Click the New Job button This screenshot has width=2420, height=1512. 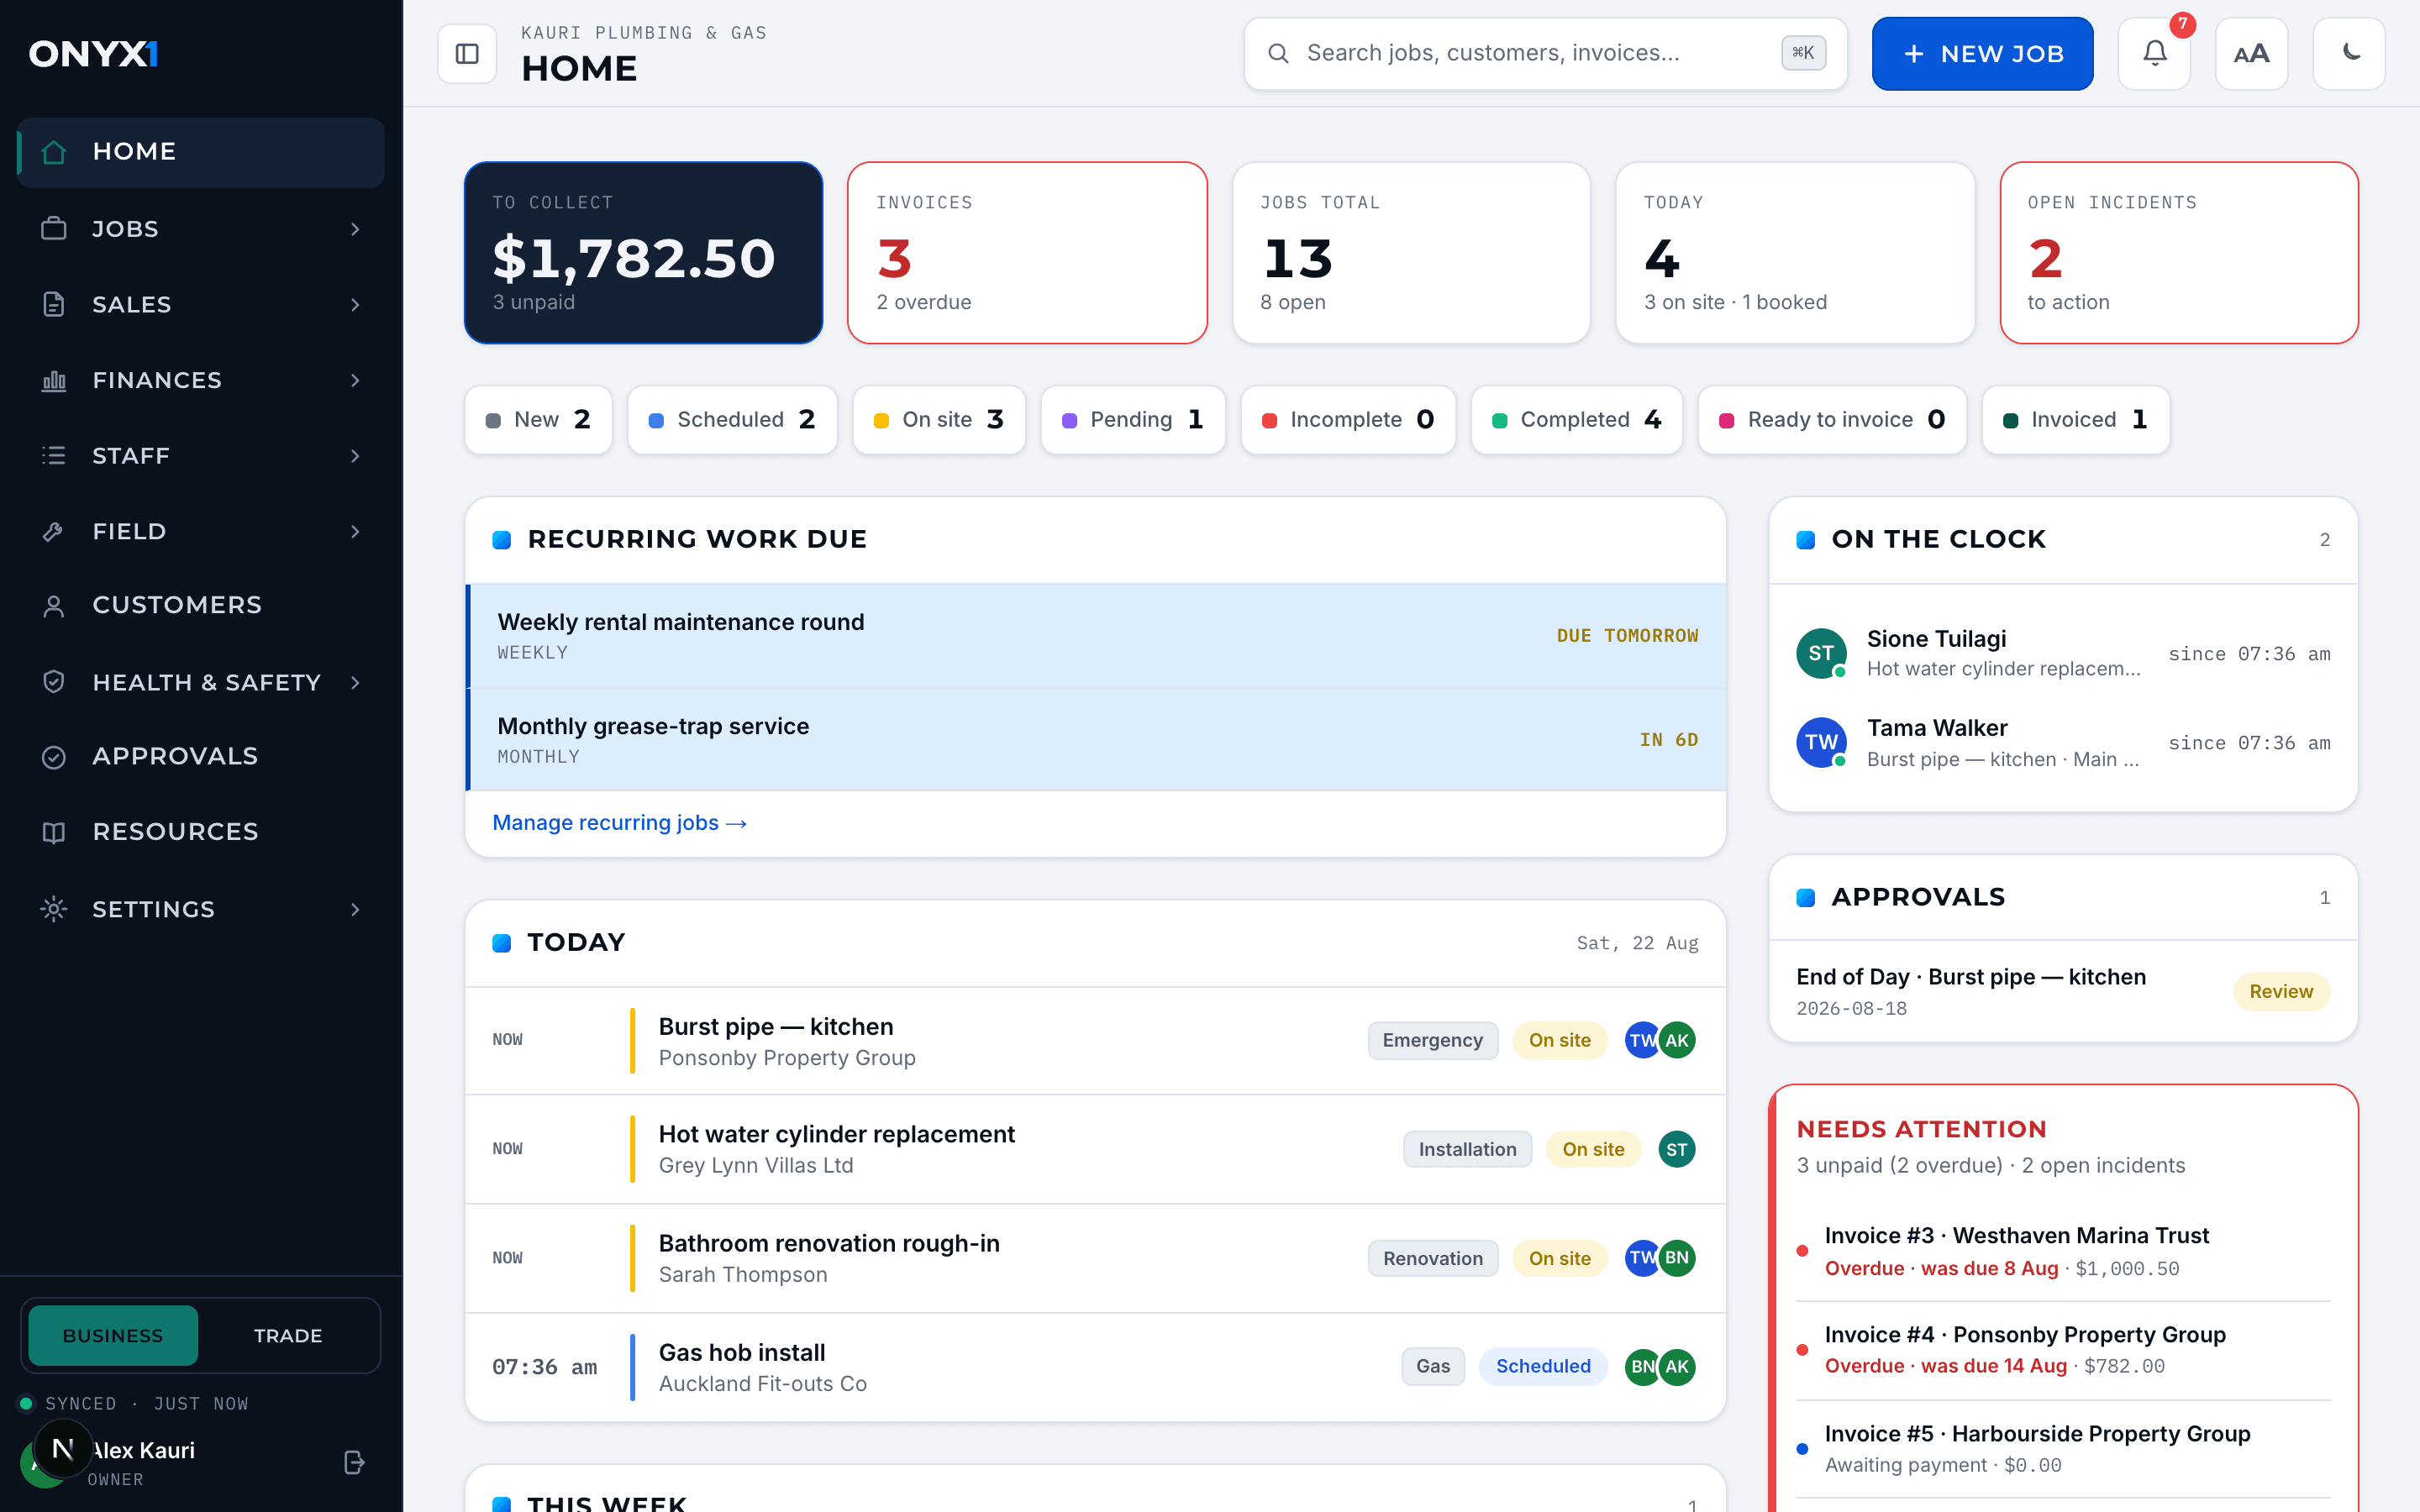(1982, 54)
